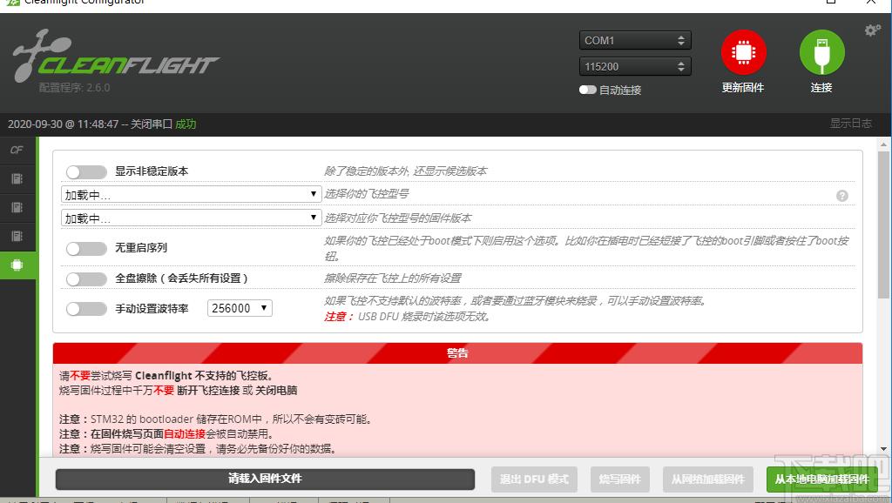
Task: Open the third document sidebar icon
Action: pyautogui.click(x=17, y=236)
